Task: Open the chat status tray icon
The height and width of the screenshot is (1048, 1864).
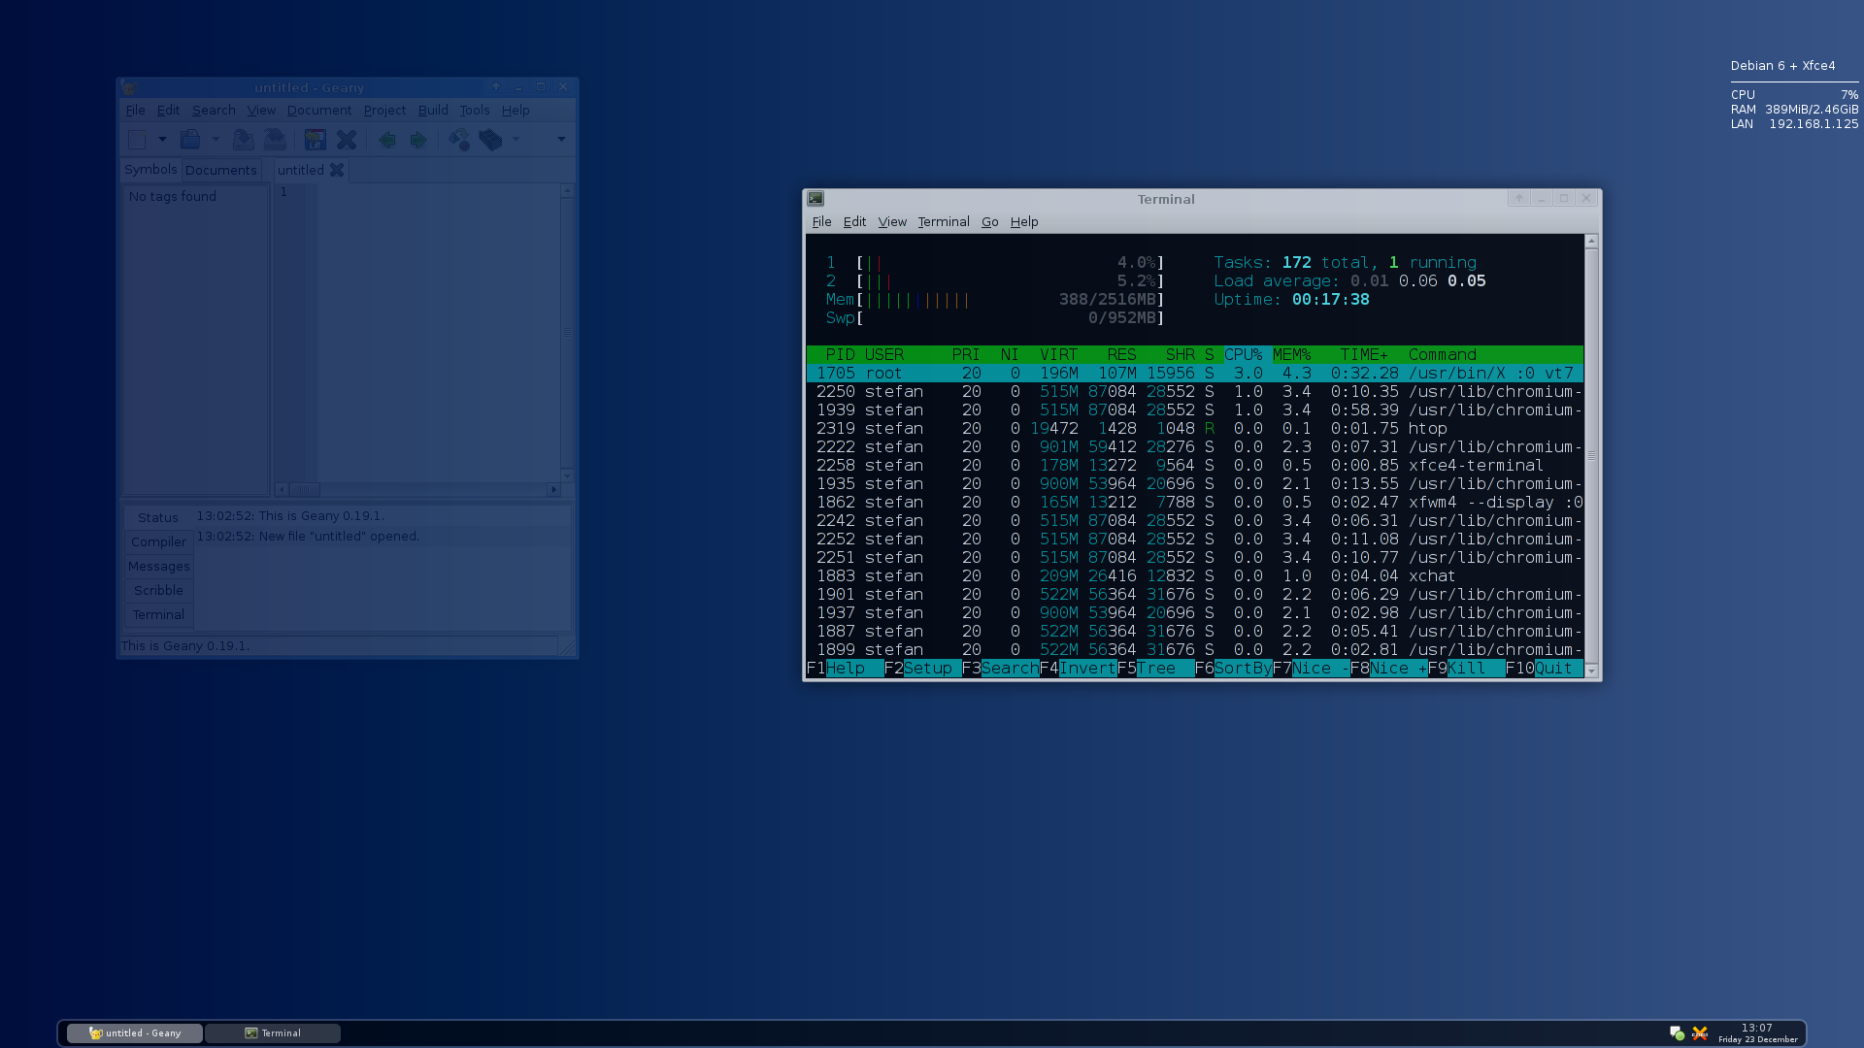Action: 1677,1032
